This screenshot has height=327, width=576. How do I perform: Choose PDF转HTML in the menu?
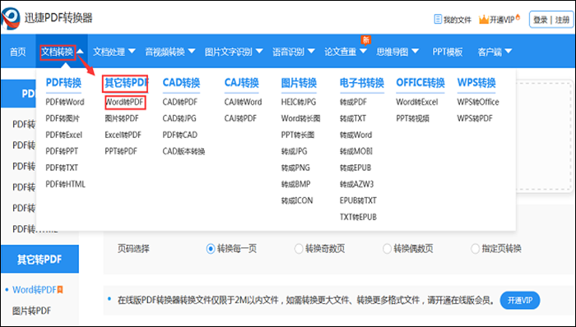[x=65, y=184]
